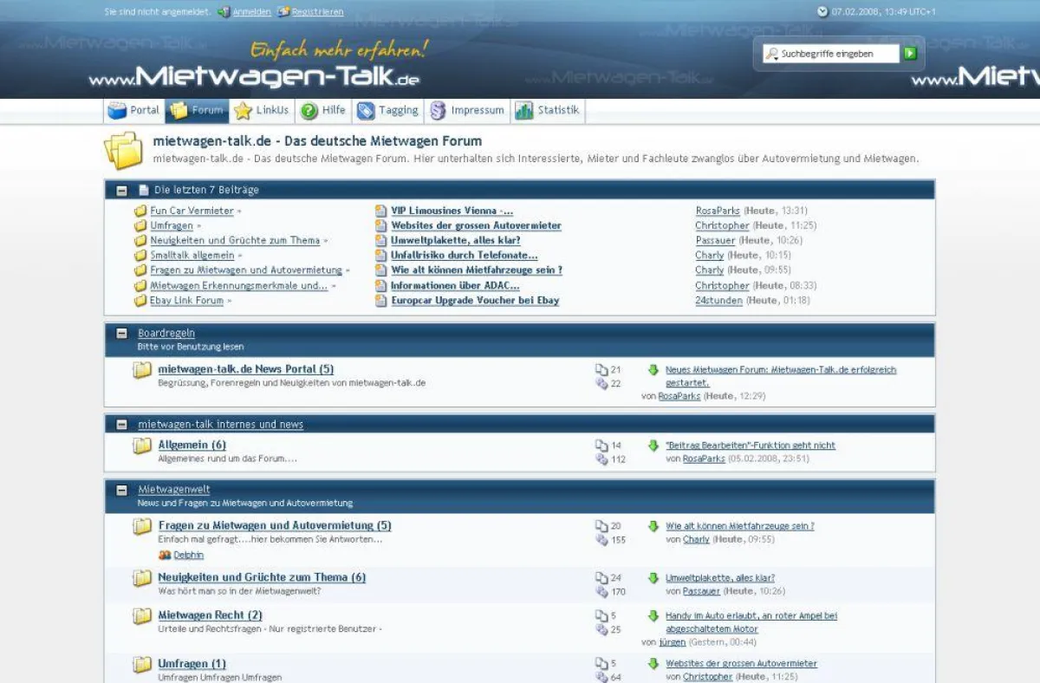The image size is (1040, 683).
Task: Open the Allgemein (6) forum
Action: tap(192, 445)
